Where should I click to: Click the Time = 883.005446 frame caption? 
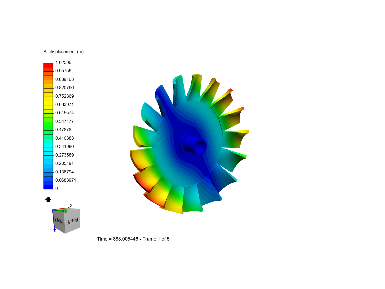pyautogui.click(x=133, y=239)
